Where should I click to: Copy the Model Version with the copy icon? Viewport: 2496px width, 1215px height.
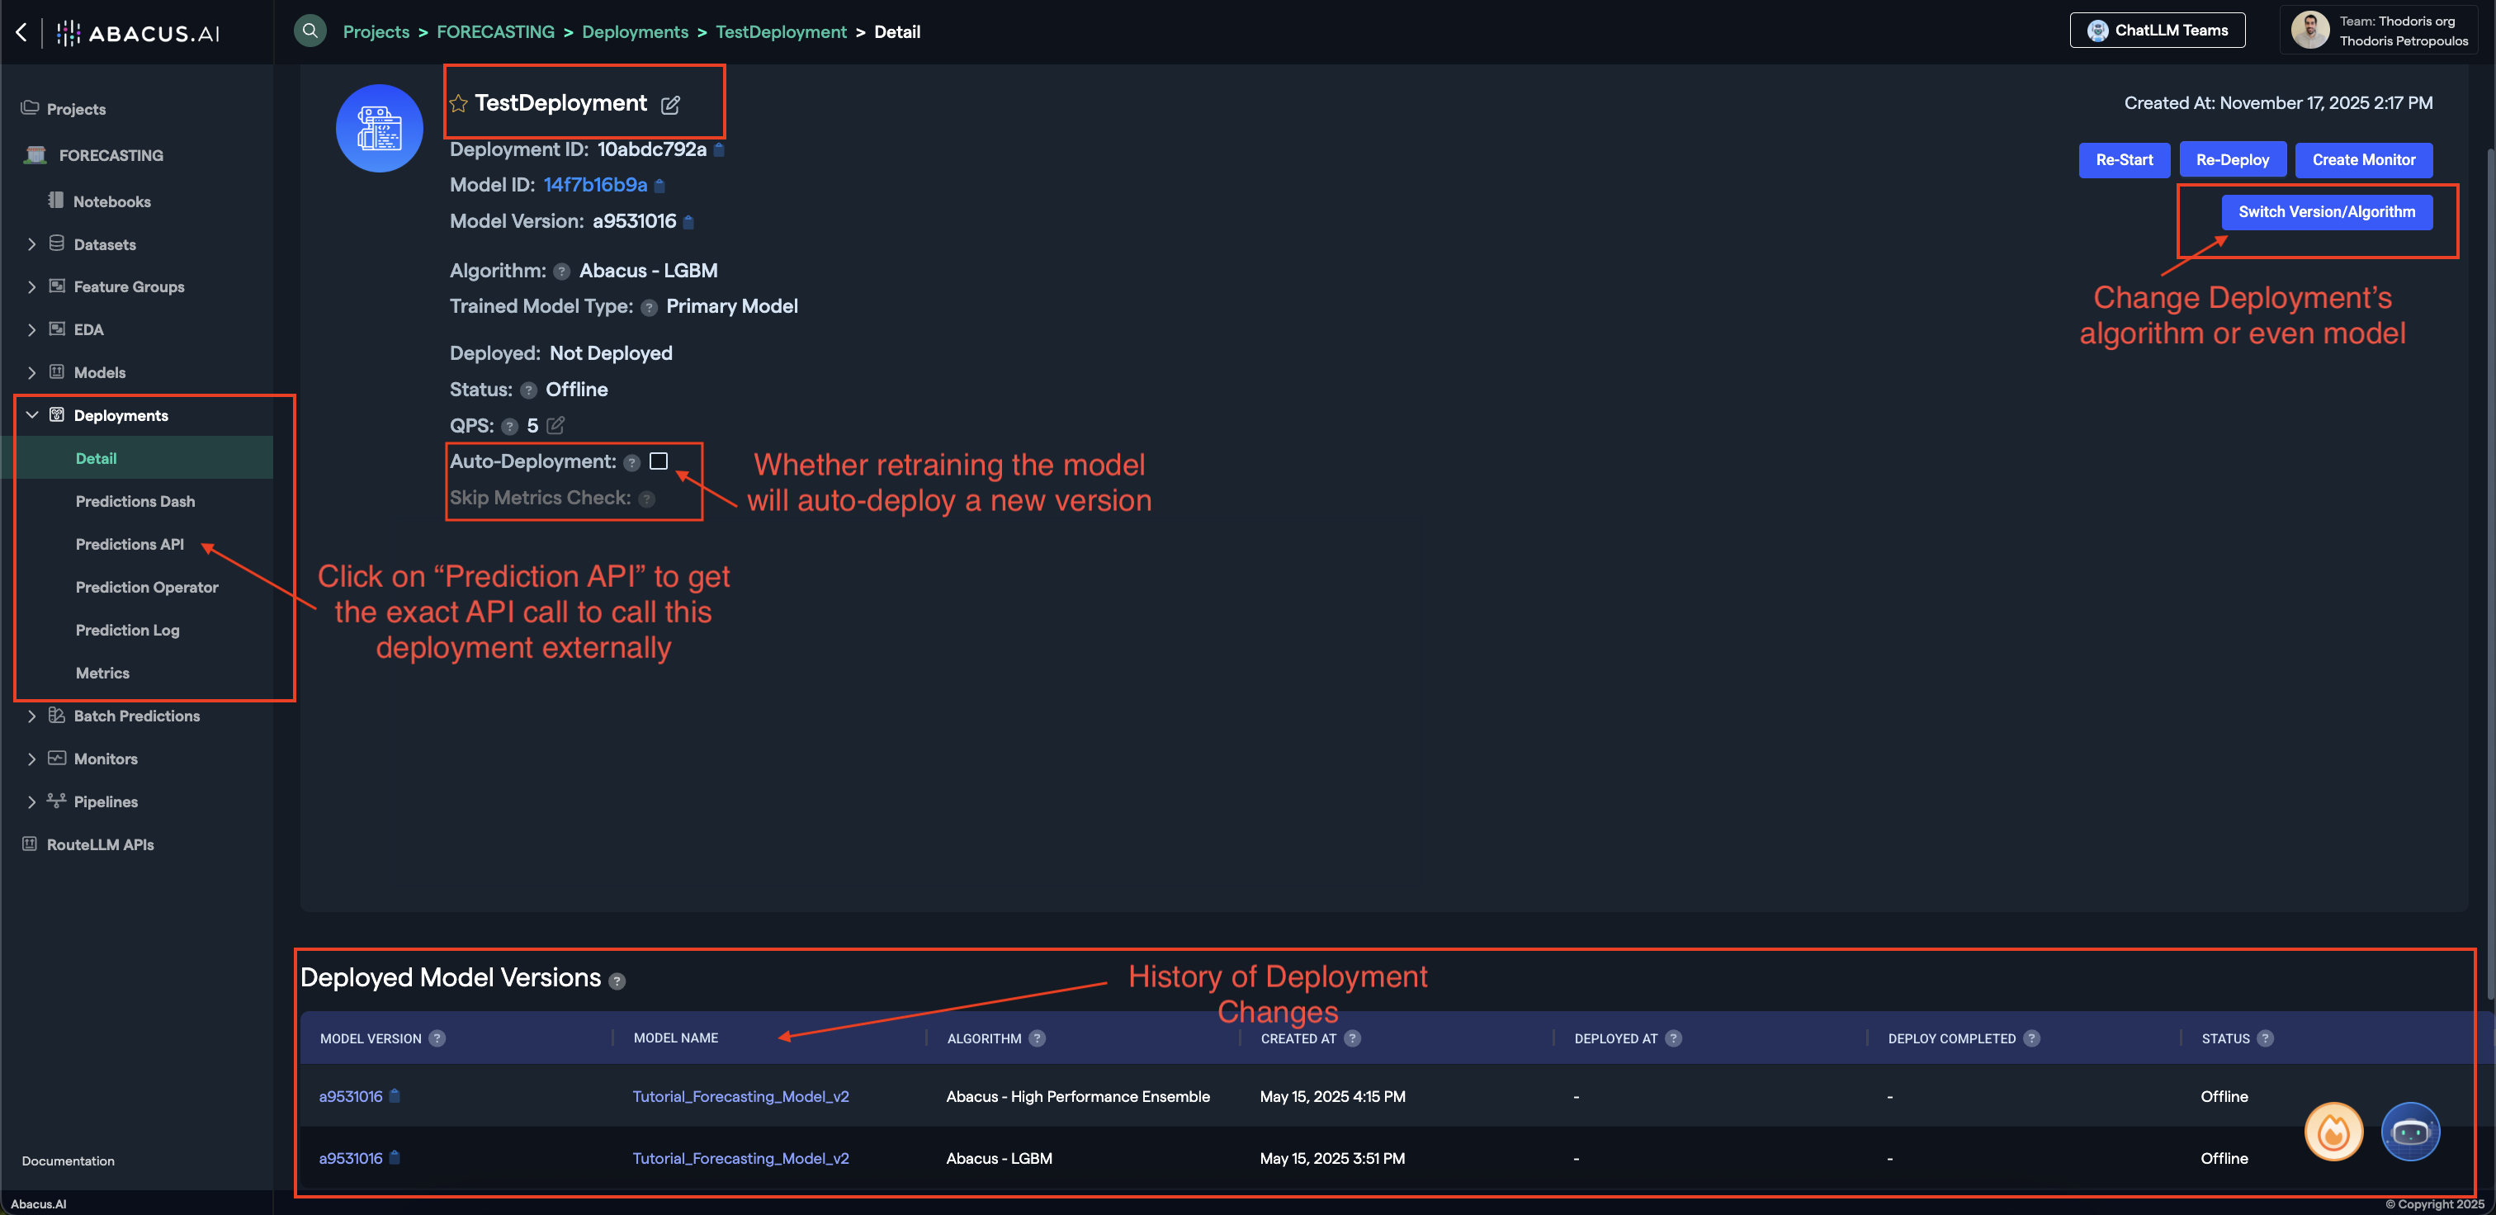689,221
